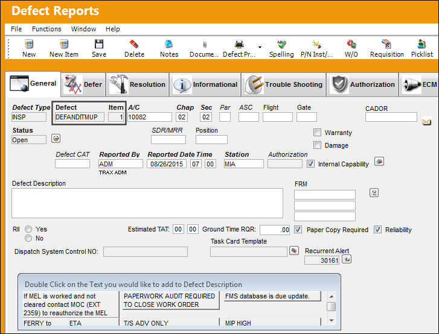Switch to the Authorization tab
This screenshot has height=334, width=439.
[x=362, y=84]
